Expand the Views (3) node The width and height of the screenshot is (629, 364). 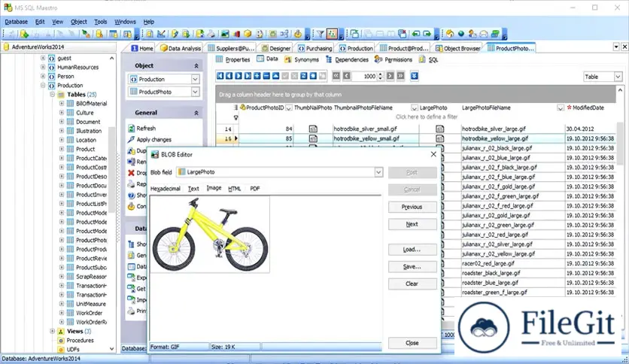(x=52, y=331)
